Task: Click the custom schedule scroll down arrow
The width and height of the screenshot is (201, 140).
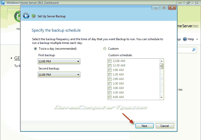Action: [x=161, y=98]
